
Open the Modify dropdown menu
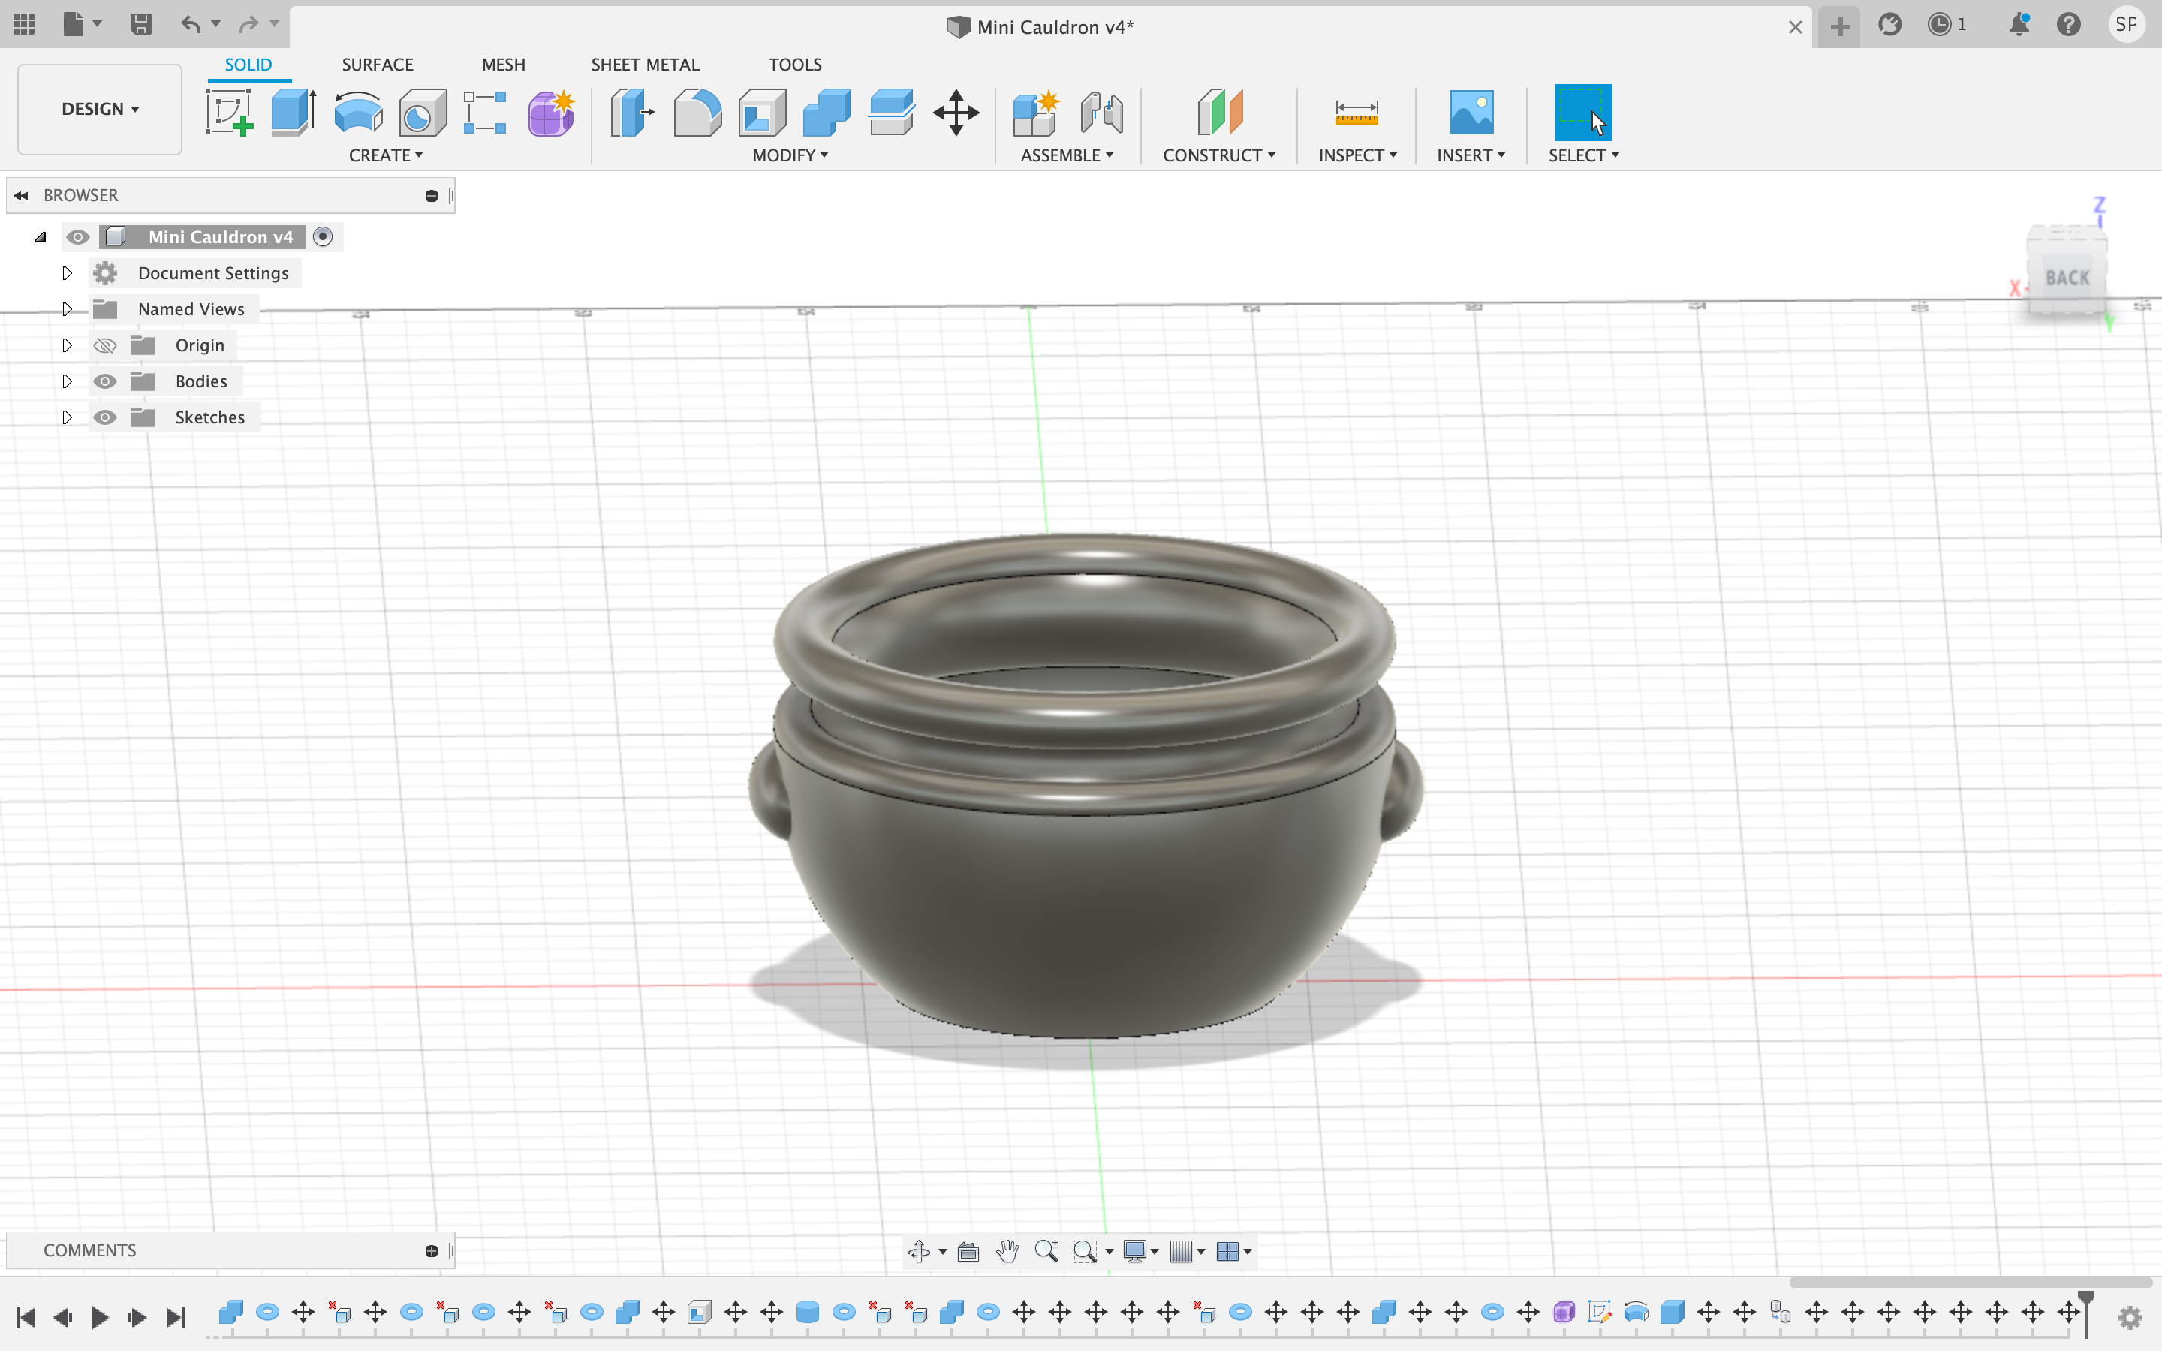pyautogui.click(x=784, y=154)
